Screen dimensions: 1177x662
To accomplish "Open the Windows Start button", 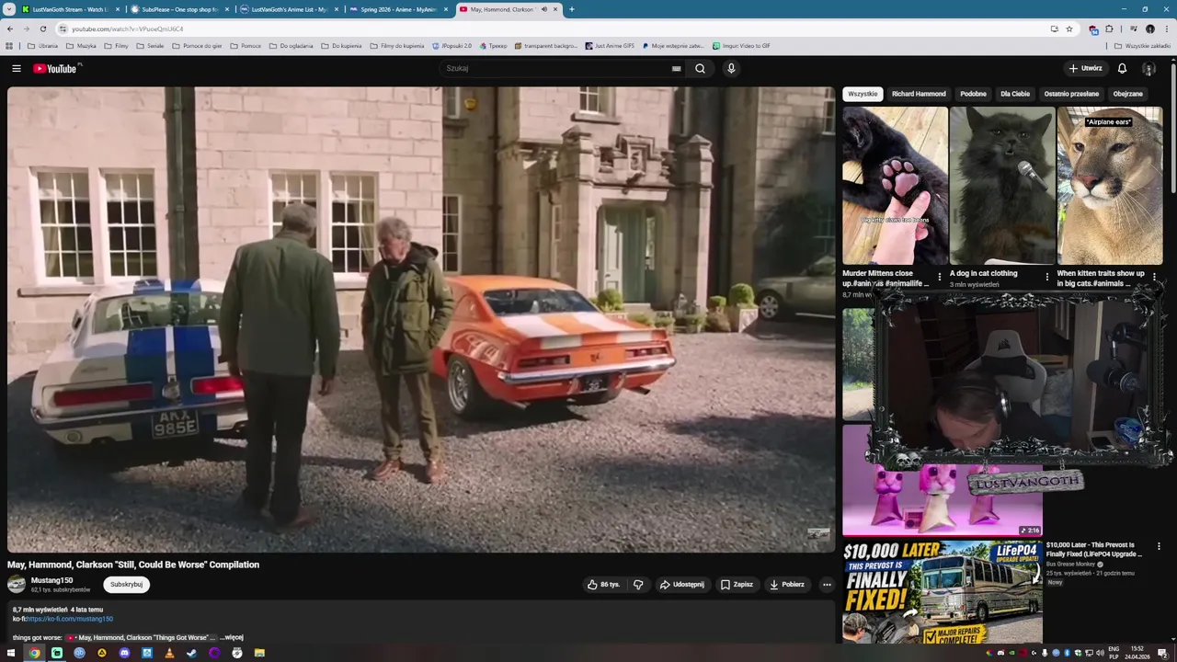I will coord(11,653).
